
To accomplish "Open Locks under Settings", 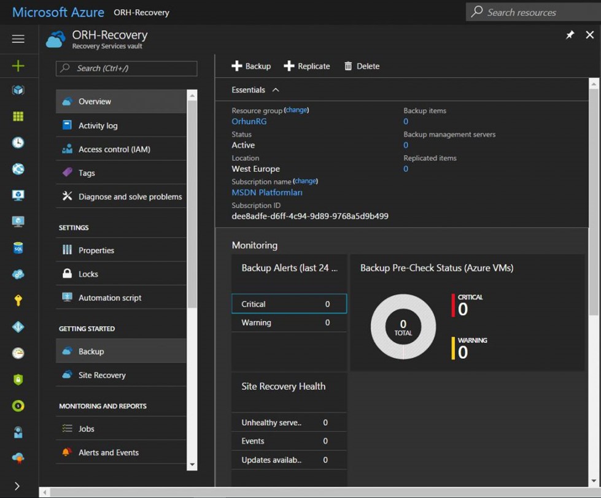I will pyautogui.click(x=121, y=274).
